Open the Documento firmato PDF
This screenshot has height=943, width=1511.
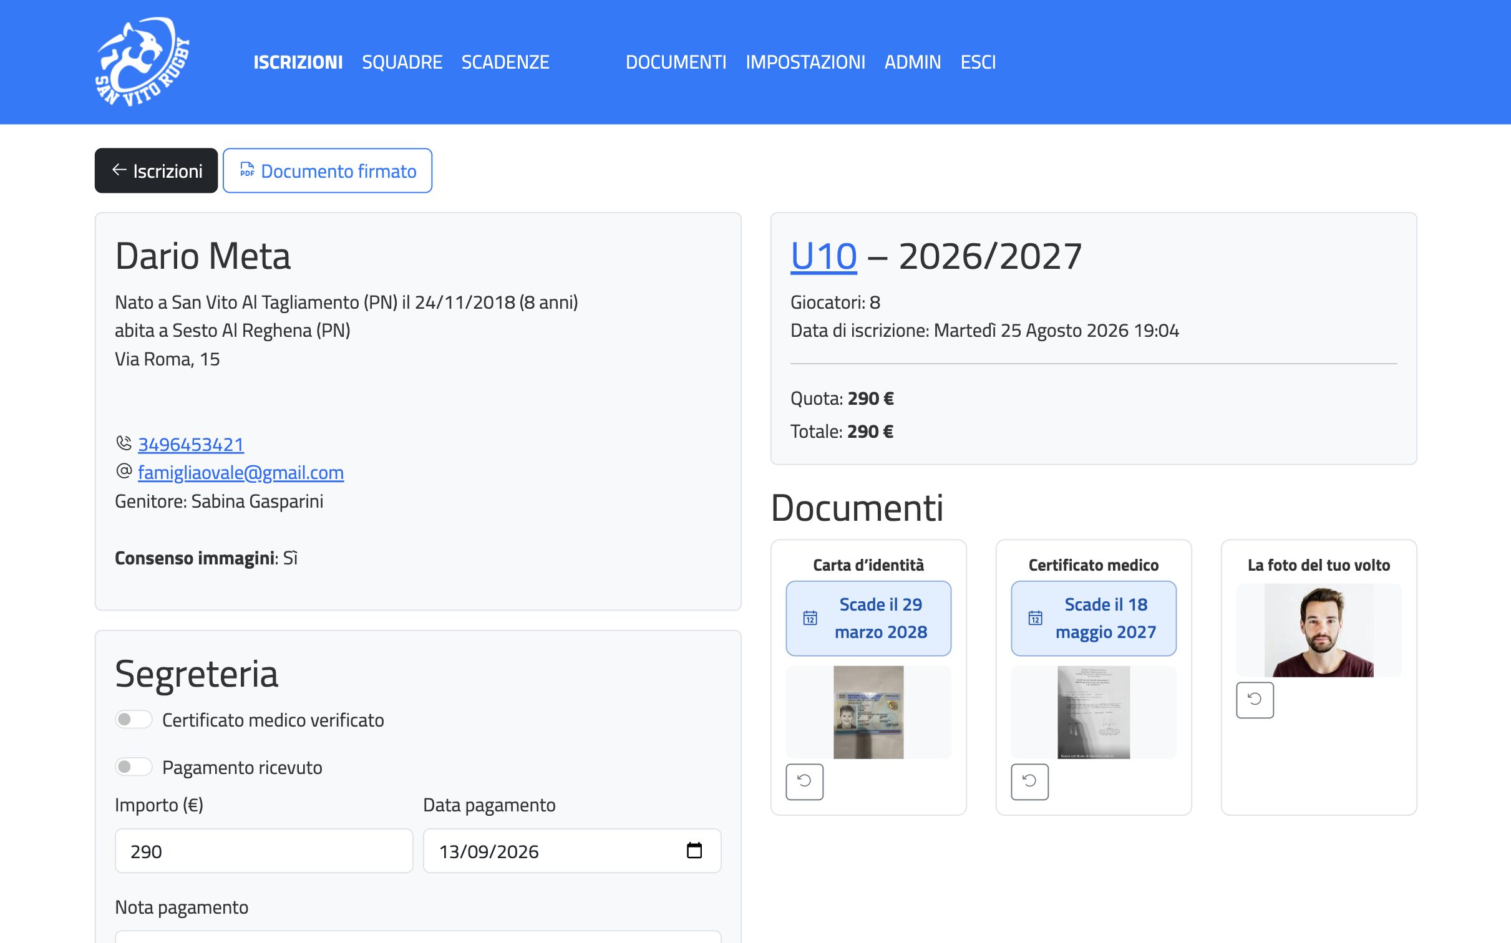[327, 170]
